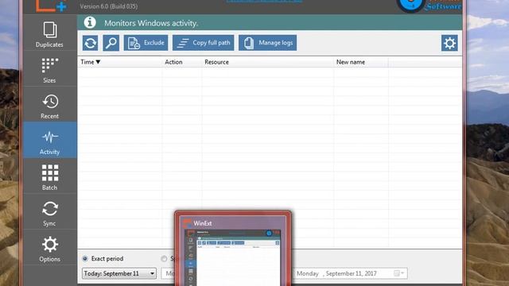
Task: Open the calendar dropdown of the Monday, September 11, 2017 field
Action: click(x=399, y=273)
